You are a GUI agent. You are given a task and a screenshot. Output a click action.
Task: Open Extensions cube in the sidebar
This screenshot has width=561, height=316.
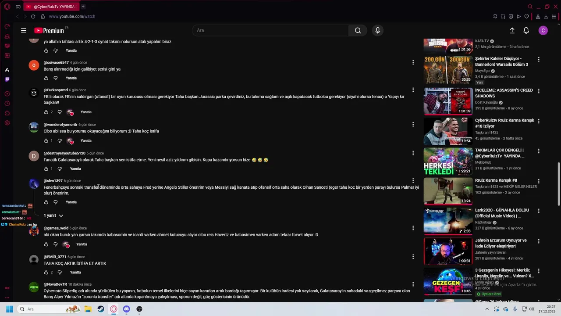point(7,113)
